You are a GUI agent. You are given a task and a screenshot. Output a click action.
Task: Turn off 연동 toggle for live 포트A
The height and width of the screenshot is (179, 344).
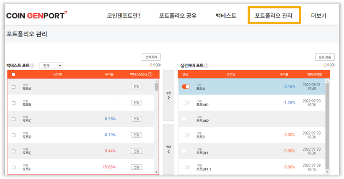(186, 87)
